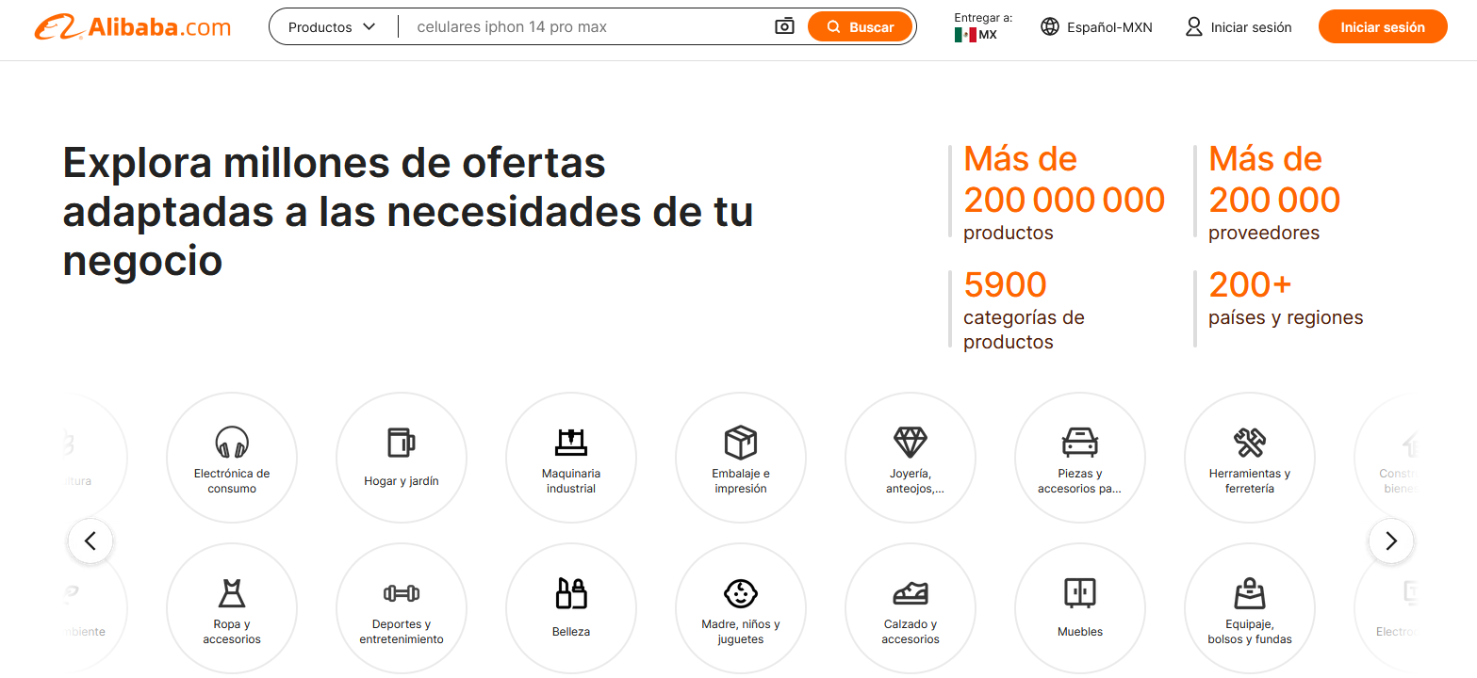Open Hogar y jardín category

(402, 458)
